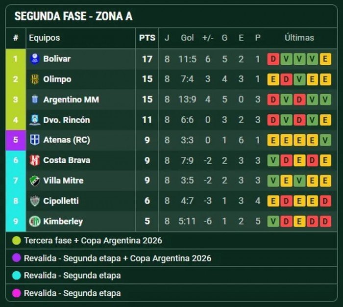Click Bolivar's first red D result badge

[x=273, y=59]
